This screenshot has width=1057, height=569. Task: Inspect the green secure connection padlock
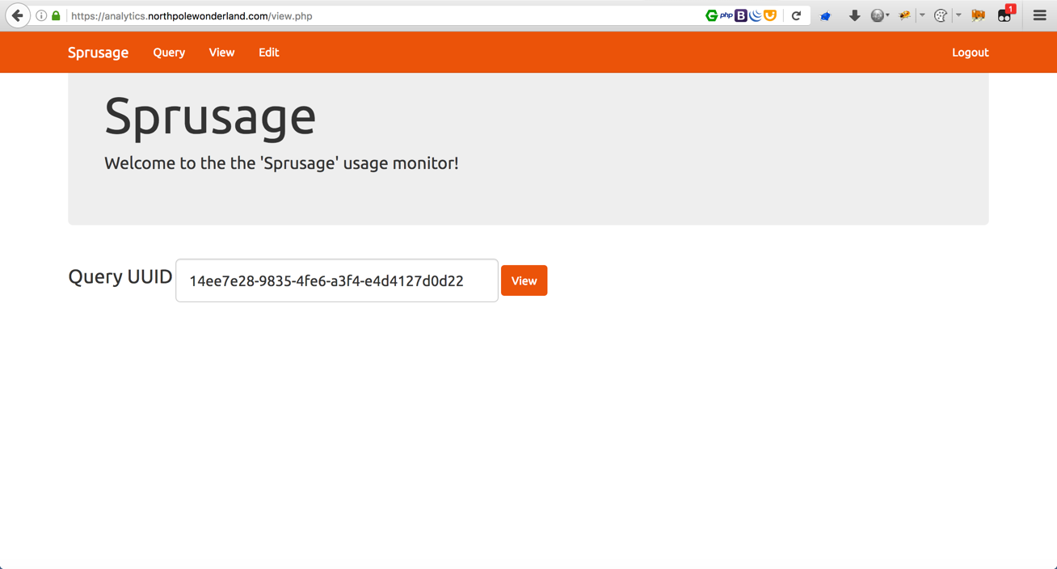click(x=56, y=15)
